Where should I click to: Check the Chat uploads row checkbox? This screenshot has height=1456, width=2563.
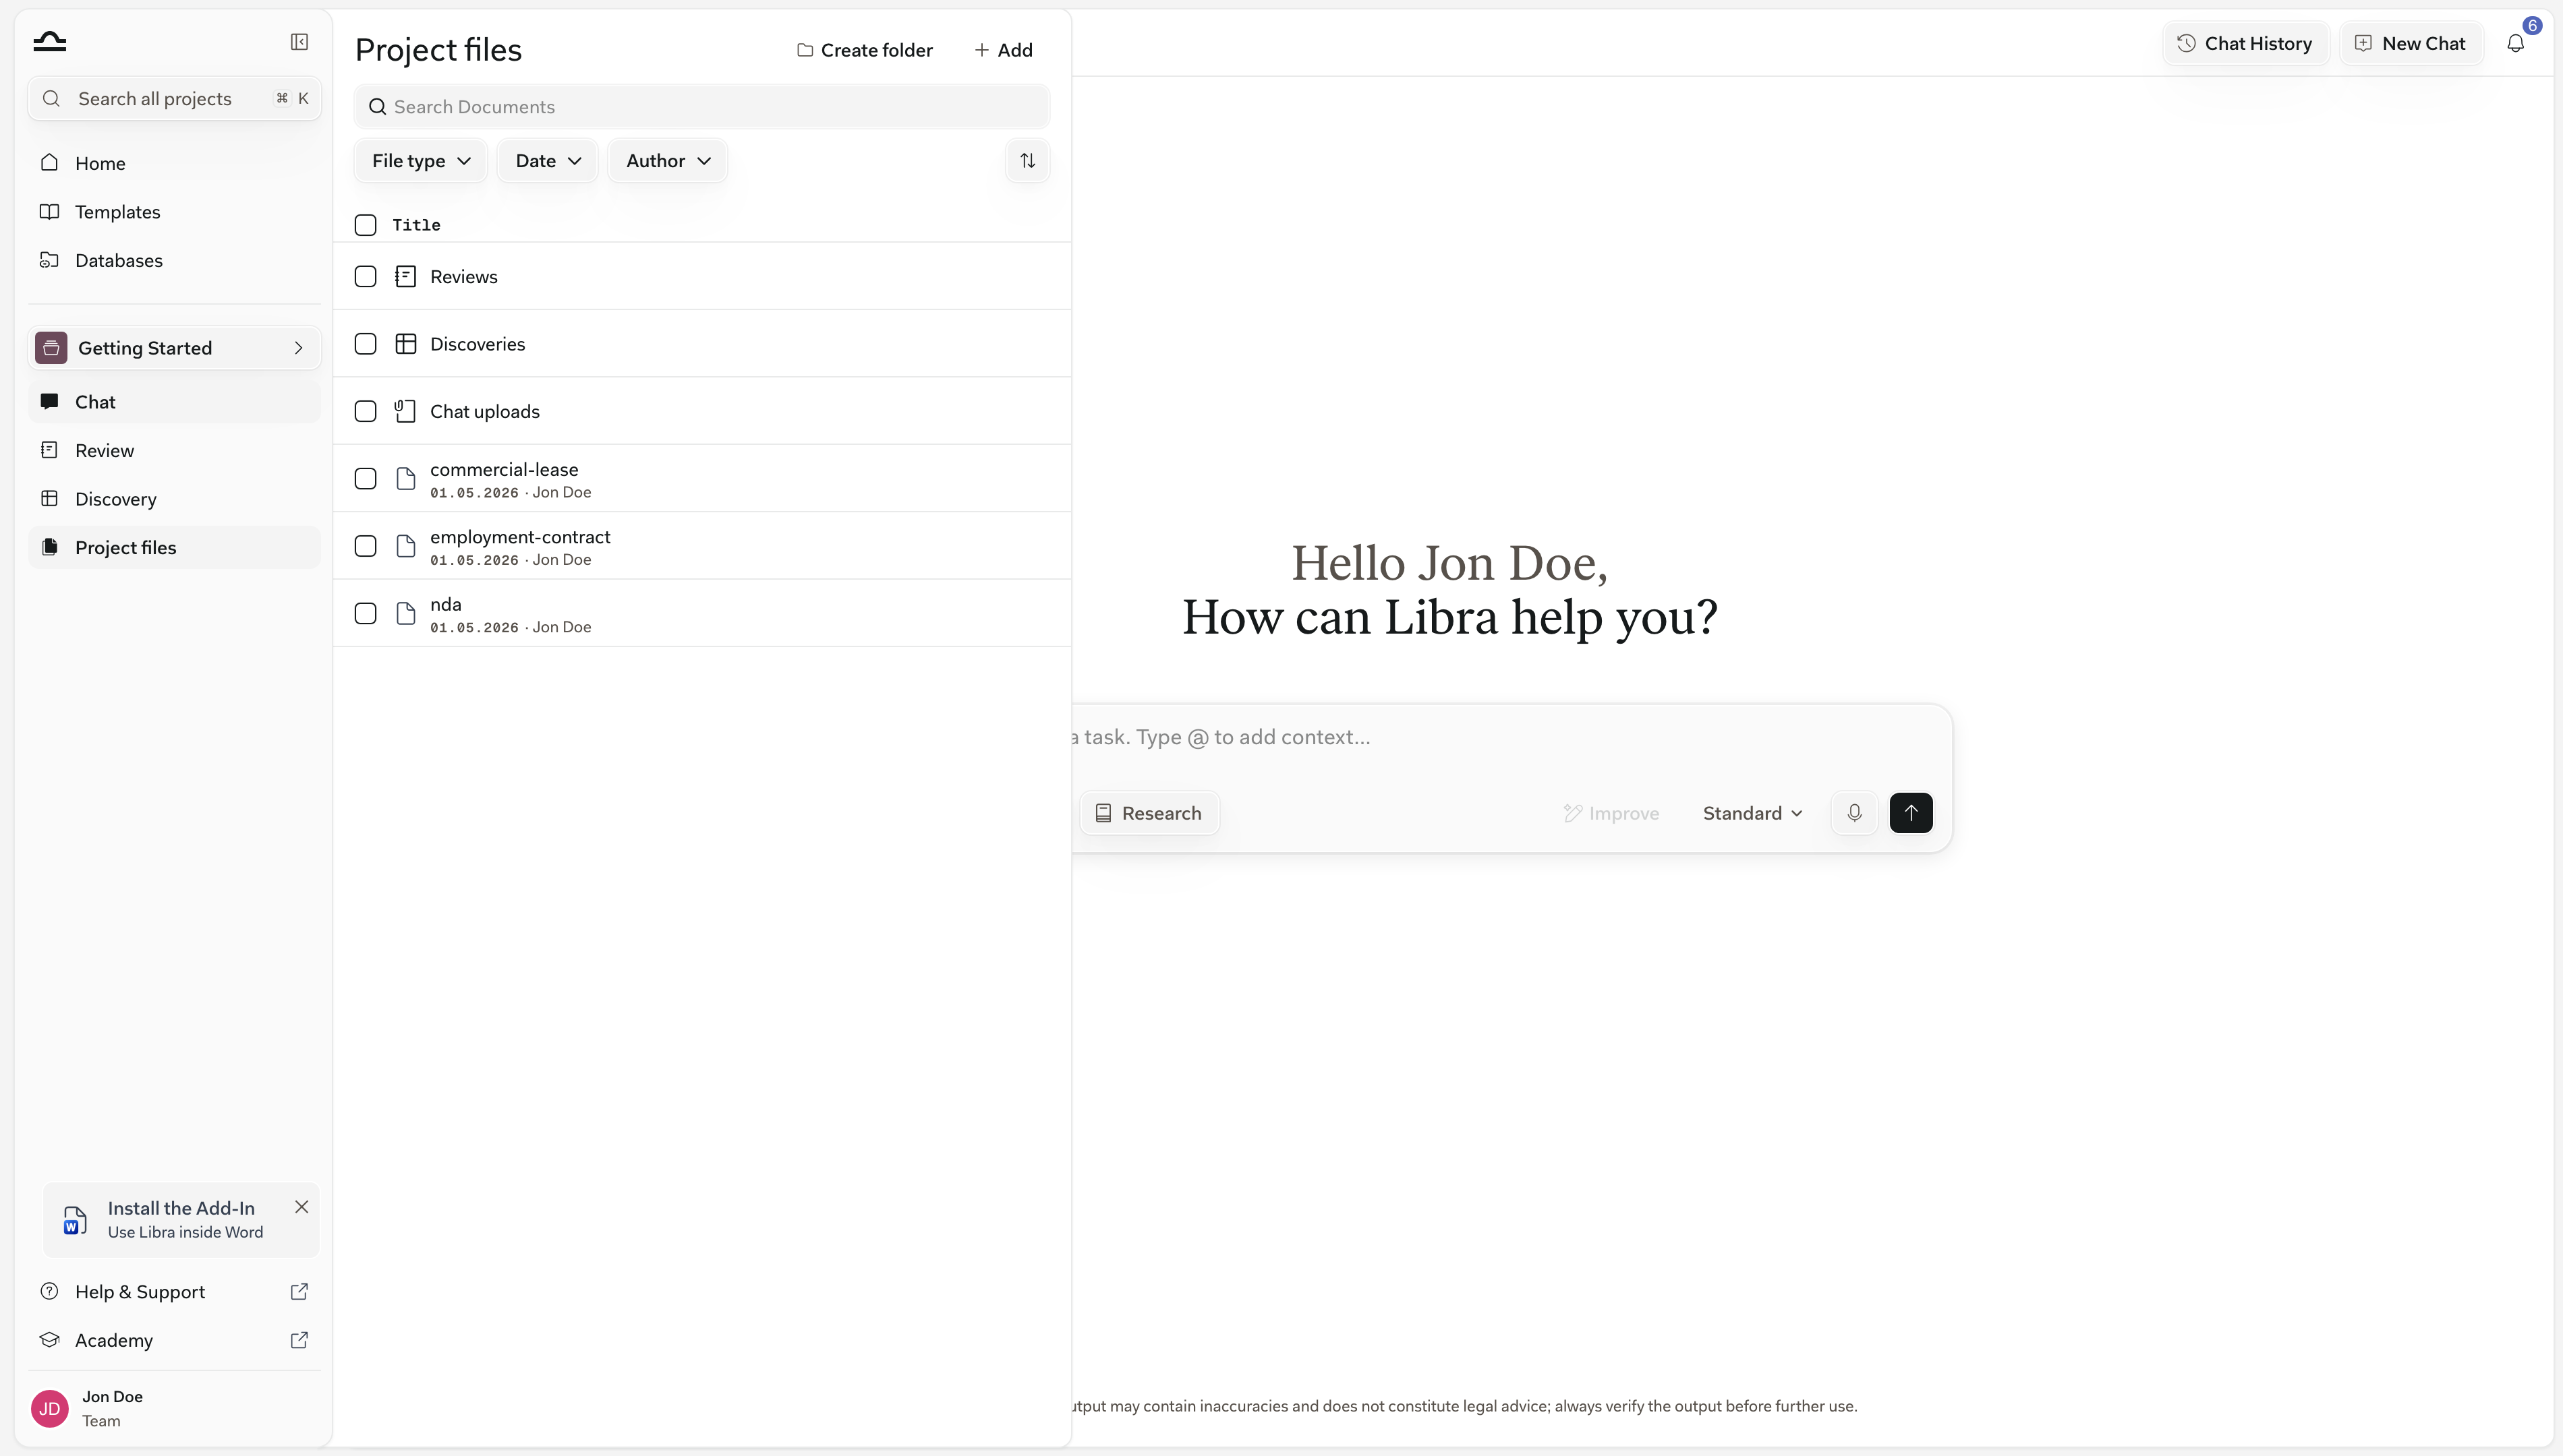(365, 411)
